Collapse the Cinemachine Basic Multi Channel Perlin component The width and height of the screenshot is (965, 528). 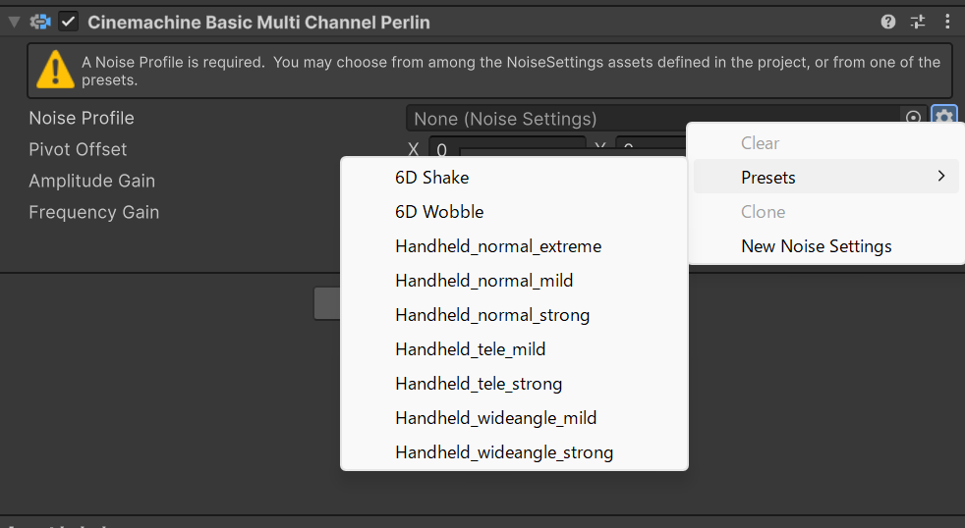pyautogui.click(x=14, y=23)
